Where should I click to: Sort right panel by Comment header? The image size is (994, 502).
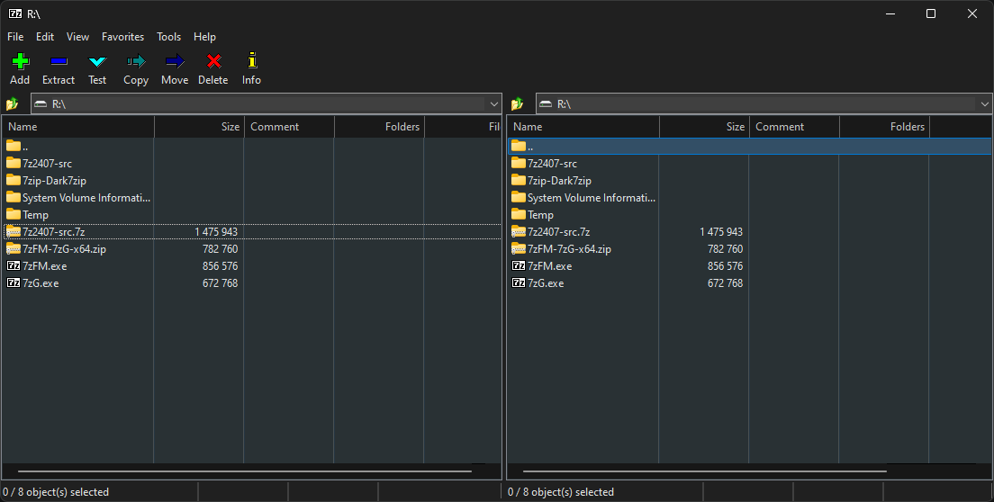[794, 127]
